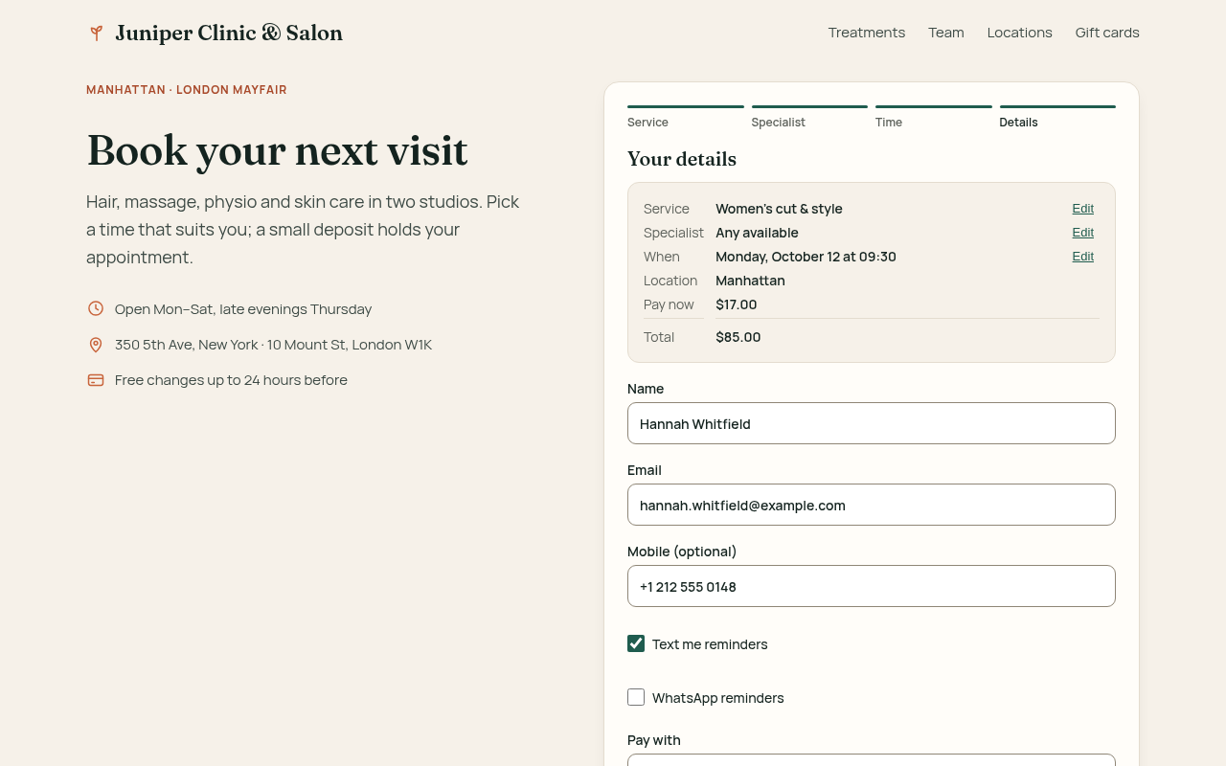Viewport: 1226px width, 766px height.
Task: Enable WhatsApp reminders checkbox
Action: click(636, 697)
